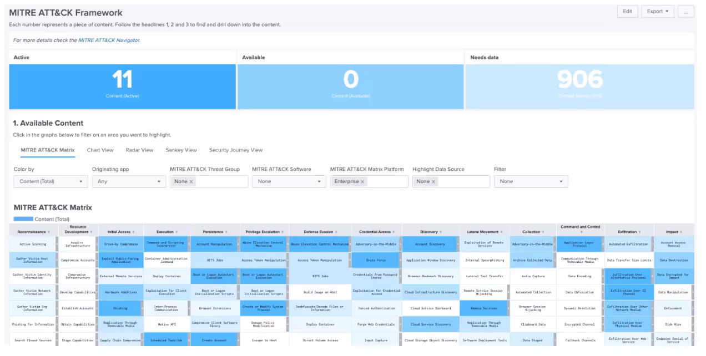The image size is (706, 356).
Task: Sort the Exfiltration column
Action: point(638,232)
